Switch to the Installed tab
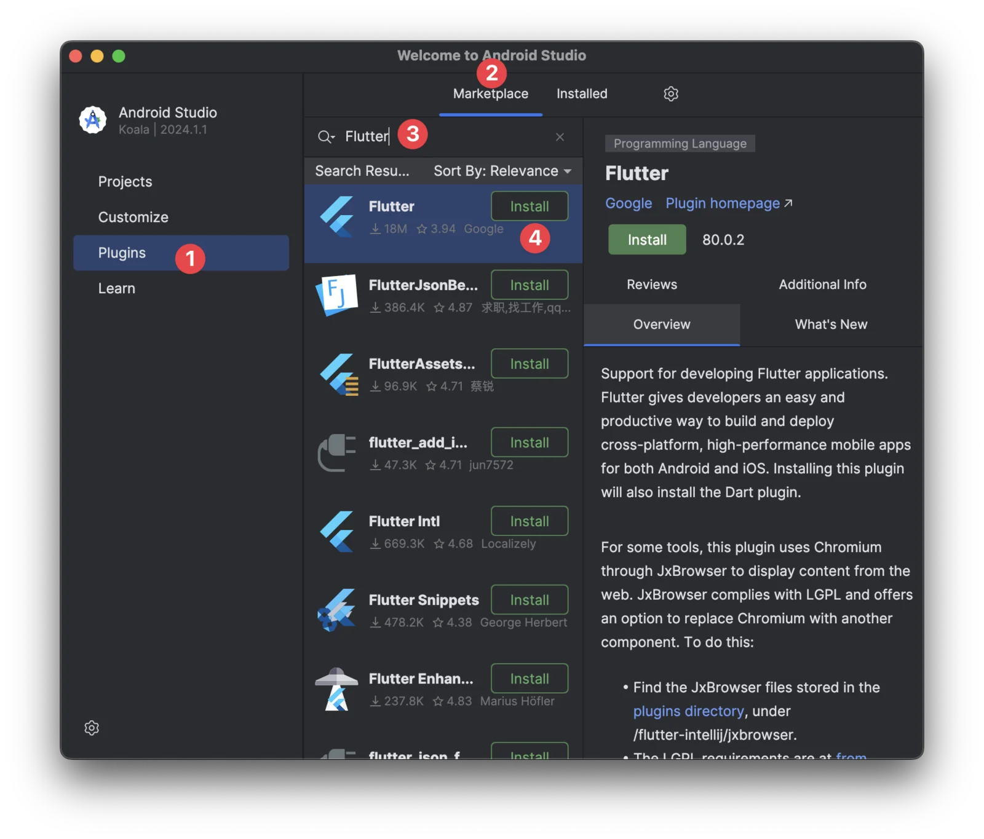The height and width of the screenshot is (839, 984). click(x=582, y=93)
